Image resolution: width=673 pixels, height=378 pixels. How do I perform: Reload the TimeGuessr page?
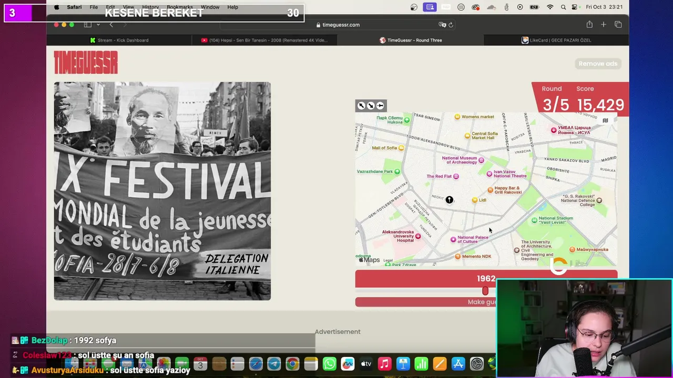tap(451, 25)
